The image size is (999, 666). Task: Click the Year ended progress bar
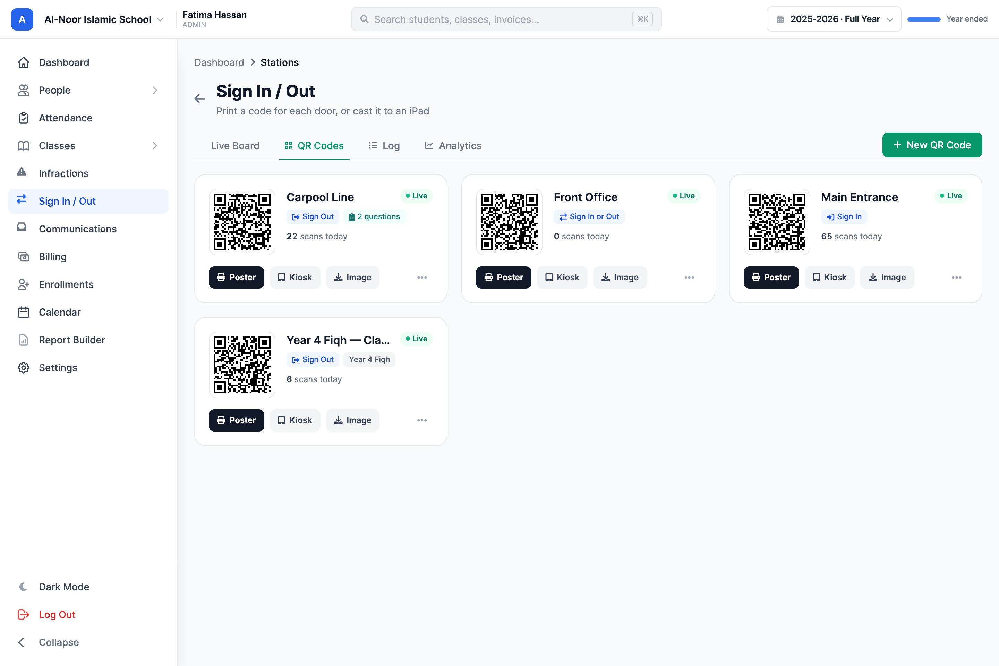(924, 19)
